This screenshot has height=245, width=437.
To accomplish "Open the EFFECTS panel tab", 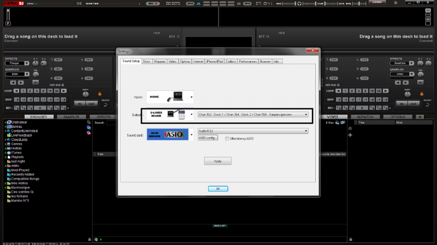I will [104, 117].
